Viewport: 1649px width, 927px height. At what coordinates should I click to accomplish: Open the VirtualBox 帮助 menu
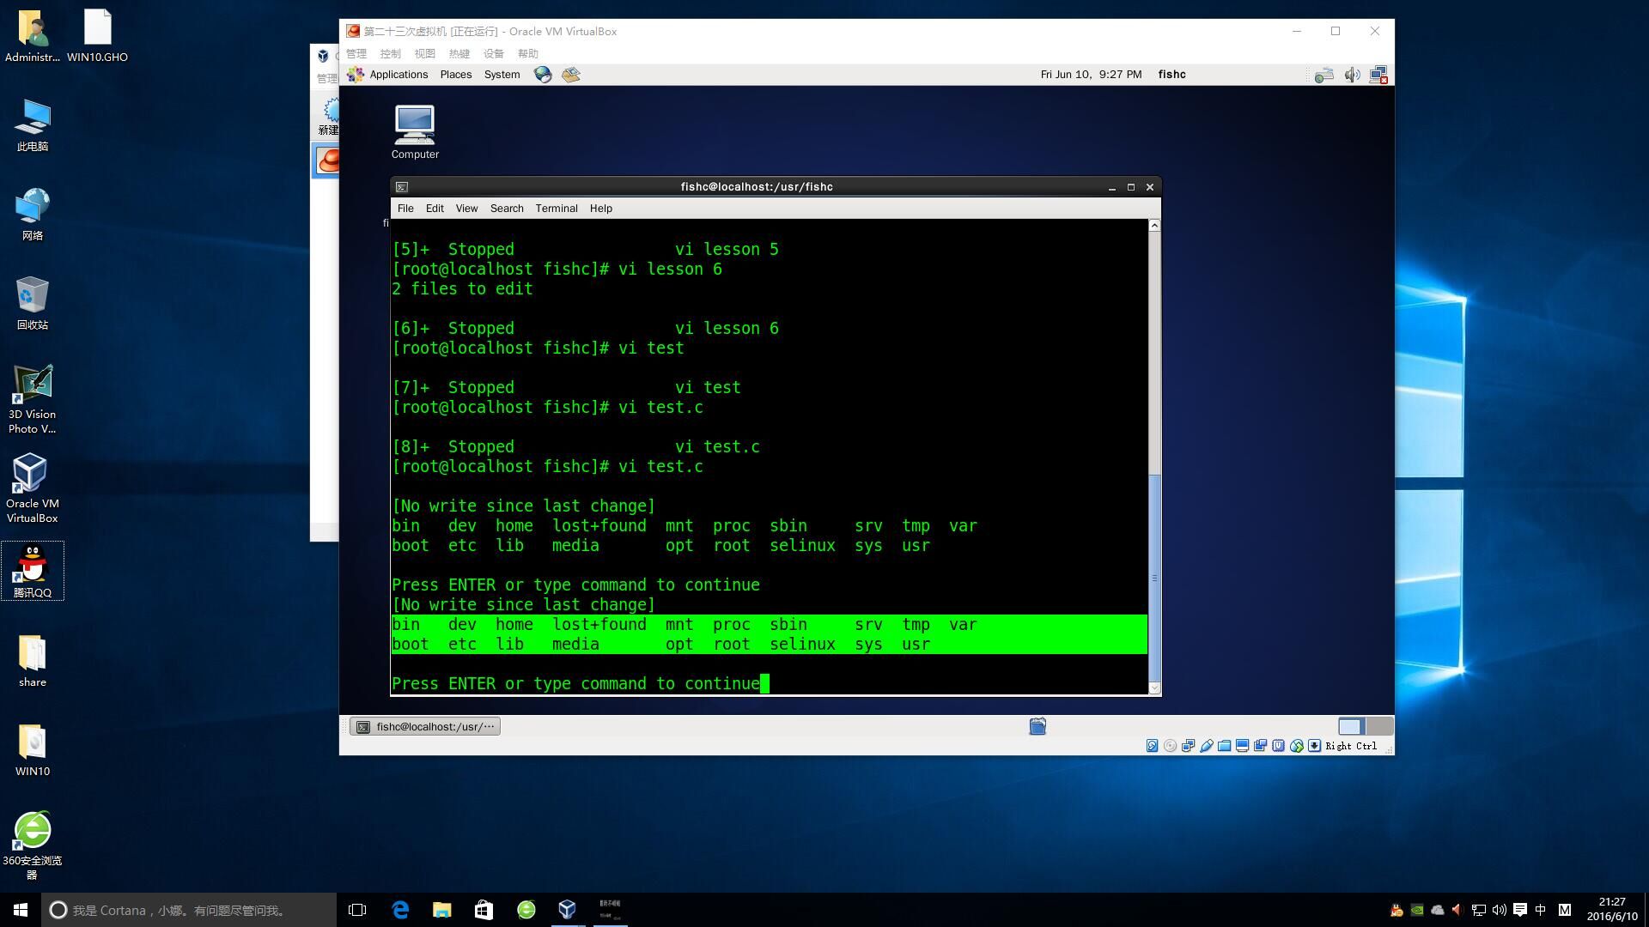point(528,53)
